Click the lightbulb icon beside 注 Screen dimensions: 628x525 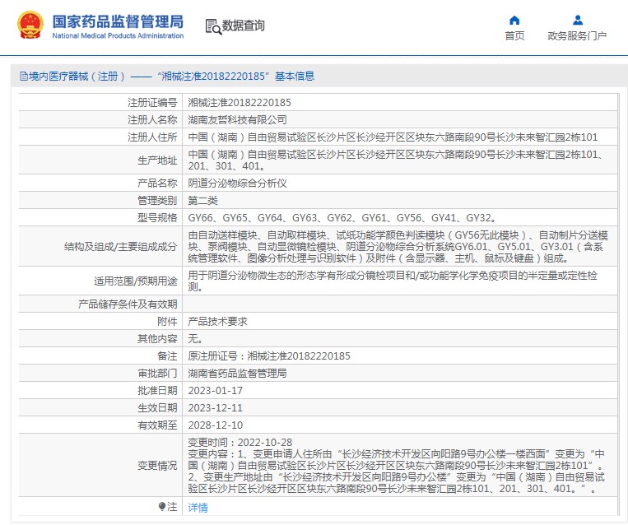162,507
